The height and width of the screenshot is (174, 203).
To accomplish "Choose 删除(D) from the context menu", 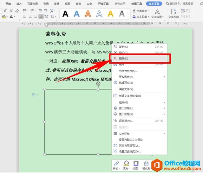I will 139,59.
